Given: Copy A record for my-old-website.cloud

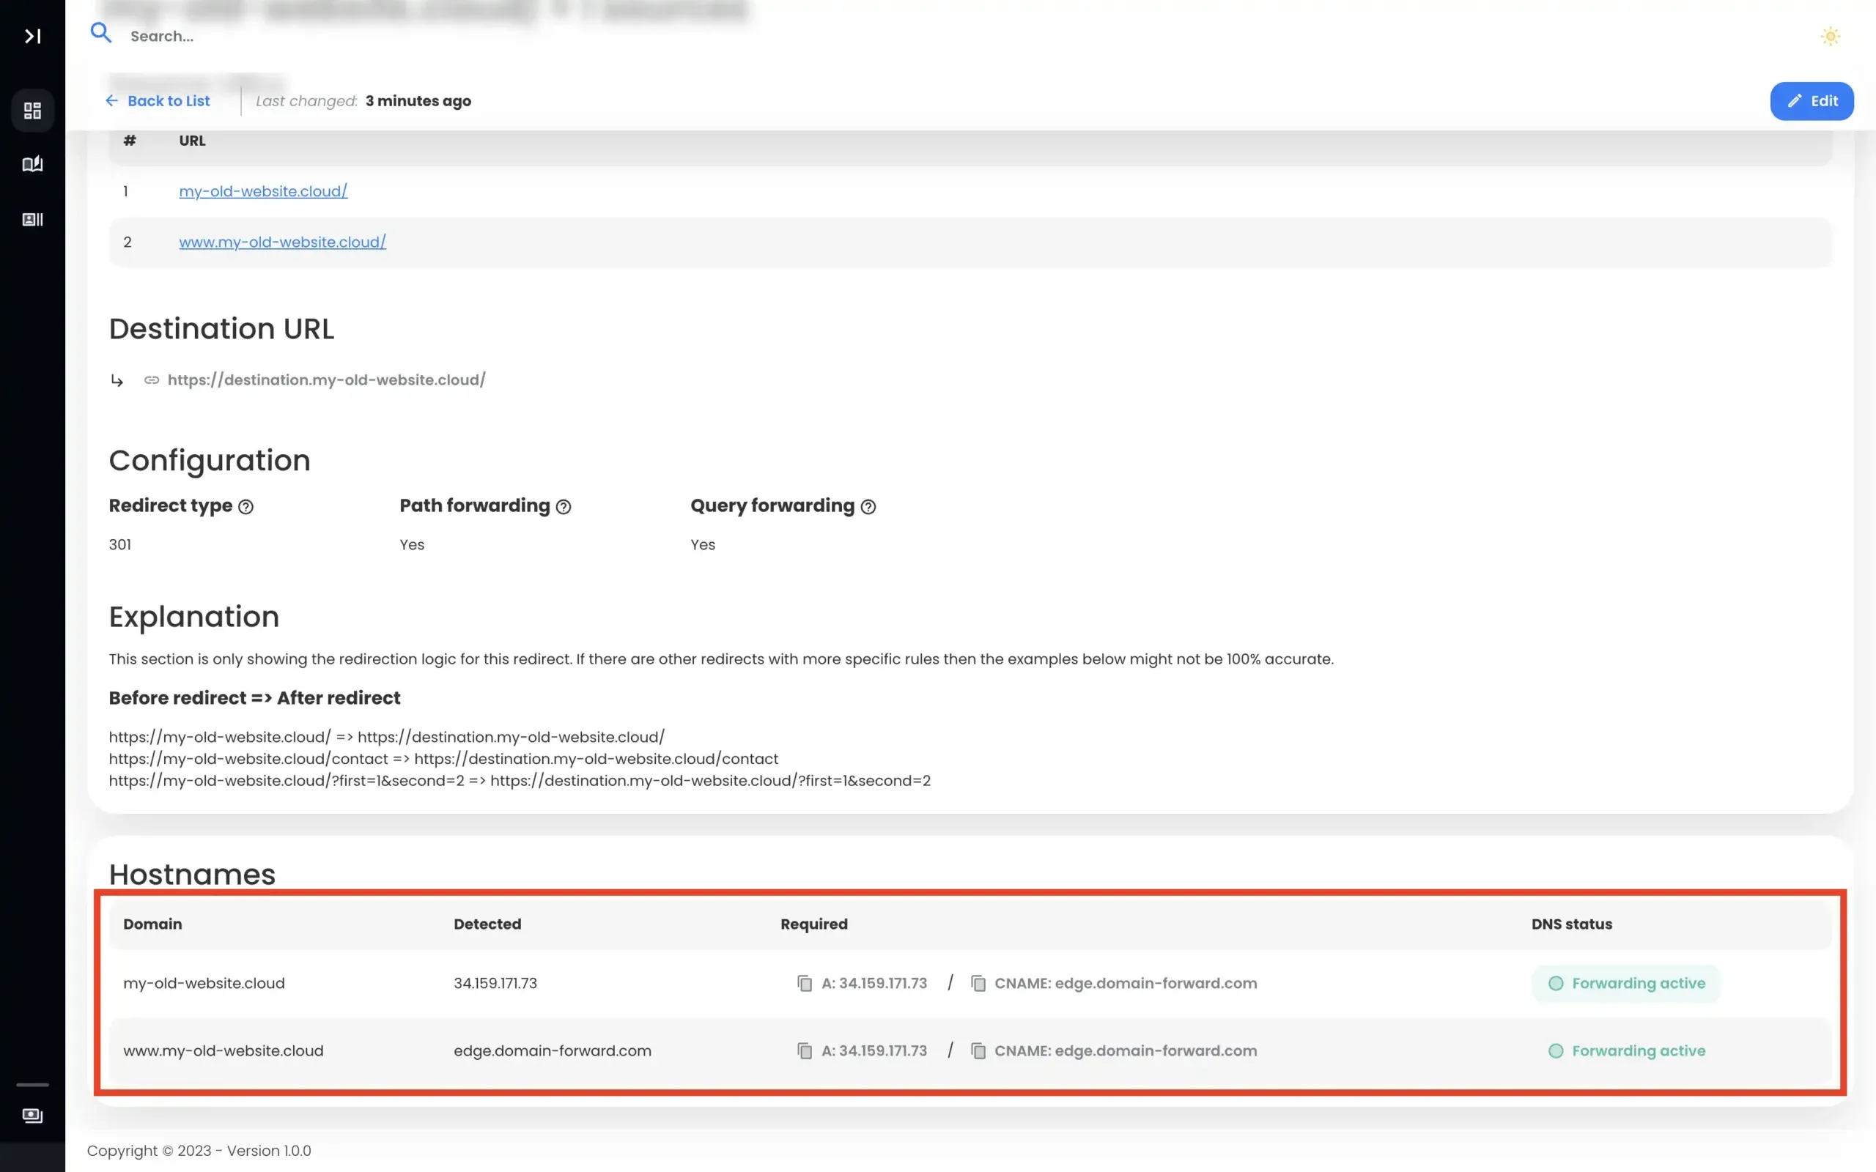Looking at the screenshot, I should point(805,983).
